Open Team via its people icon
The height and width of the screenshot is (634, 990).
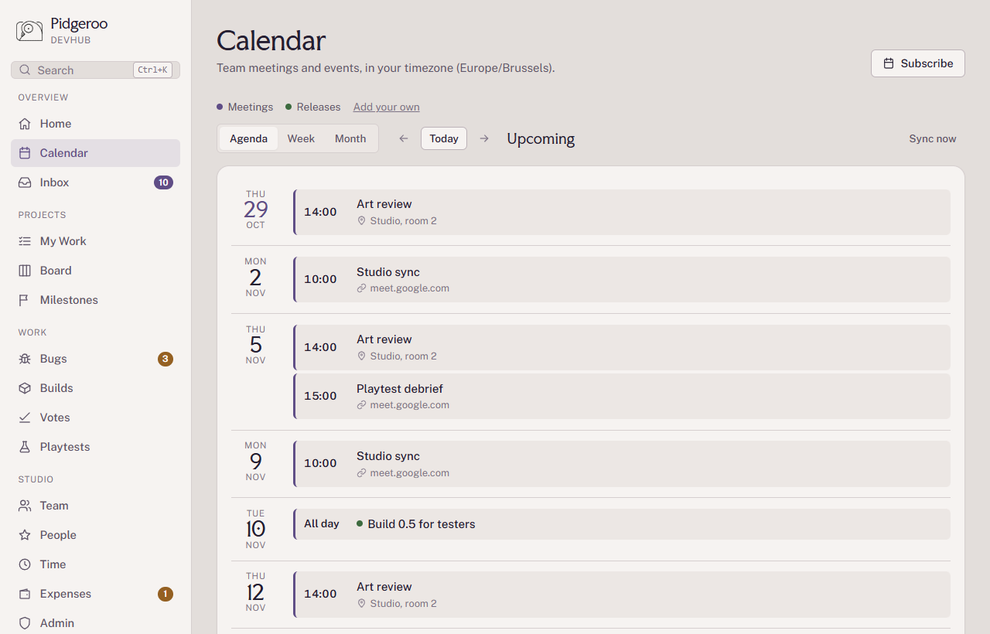click(x=25, y=506)
